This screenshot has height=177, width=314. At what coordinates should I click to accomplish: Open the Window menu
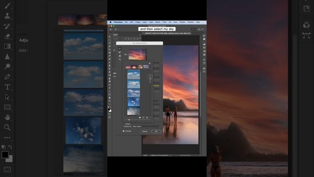[x=190, y=22]
